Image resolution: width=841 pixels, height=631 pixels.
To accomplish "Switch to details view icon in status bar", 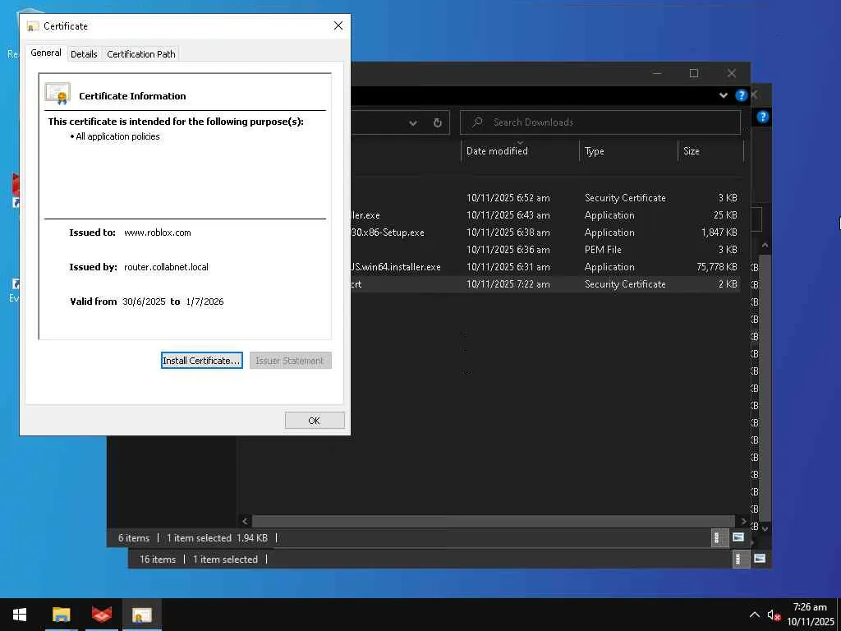I will coord(716,537).
